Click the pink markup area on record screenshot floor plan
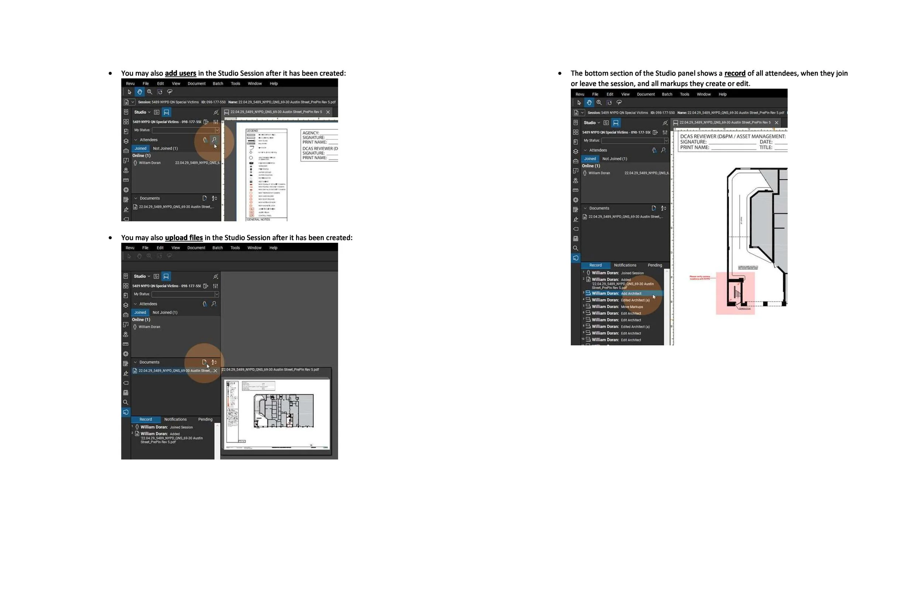This screenshot has width=923, height=597. pyautogui.click(x=735, y=293)
